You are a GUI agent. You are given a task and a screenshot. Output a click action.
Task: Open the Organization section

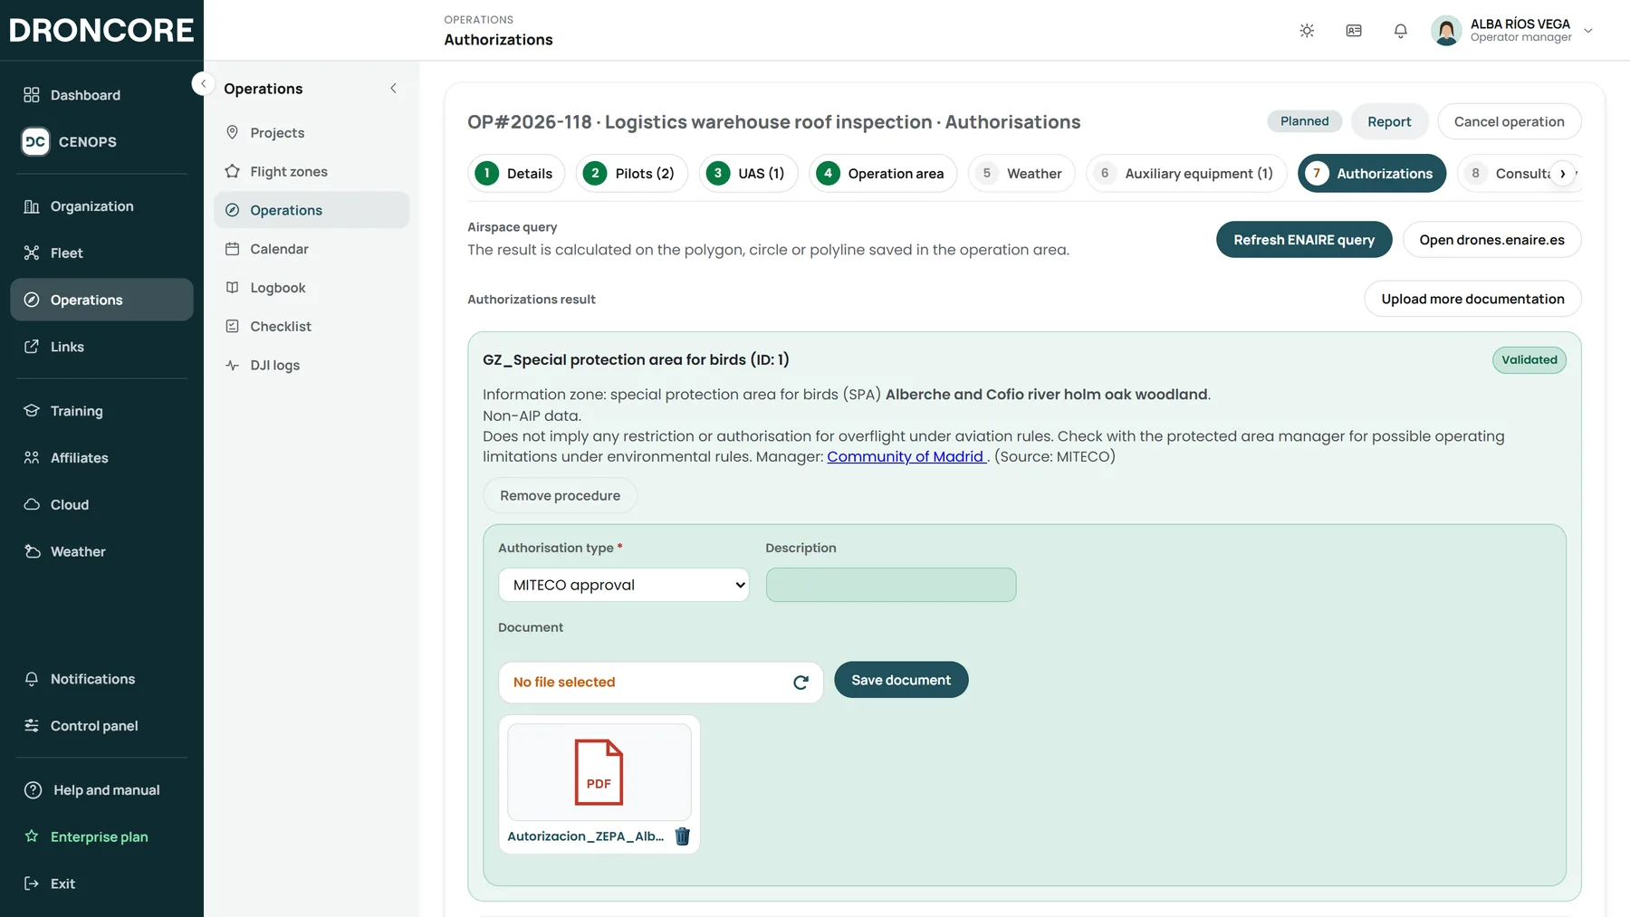(x=101, y=206)
